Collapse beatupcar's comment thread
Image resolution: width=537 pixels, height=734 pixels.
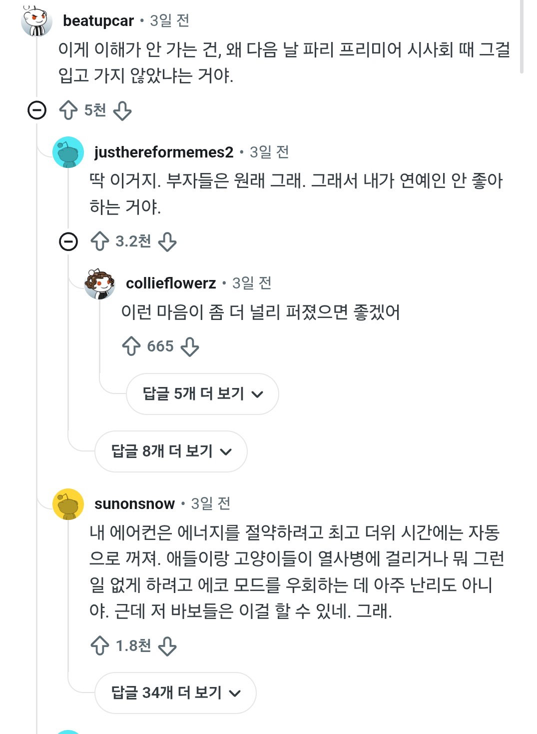coord(37,110)
